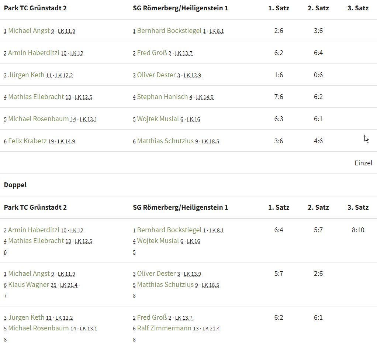
Task: Click the 8:10 third set score
Action: [x=358, y=230]
